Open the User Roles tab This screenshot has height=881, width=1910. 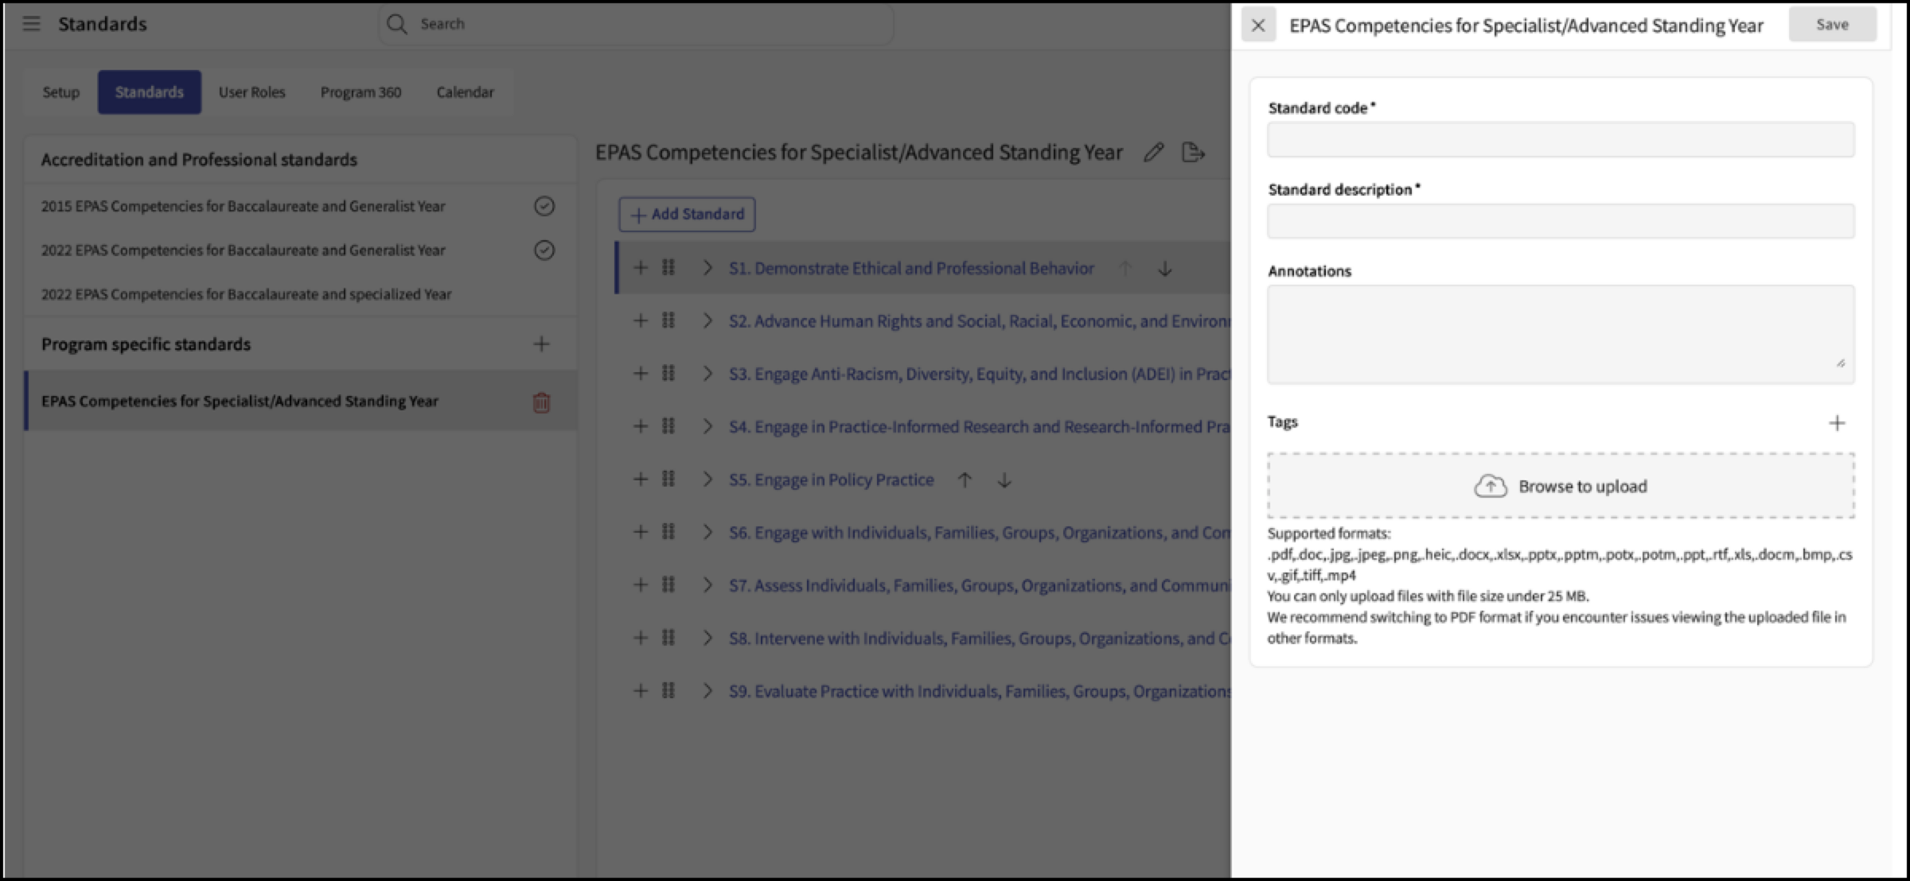(x=251, y=92)
